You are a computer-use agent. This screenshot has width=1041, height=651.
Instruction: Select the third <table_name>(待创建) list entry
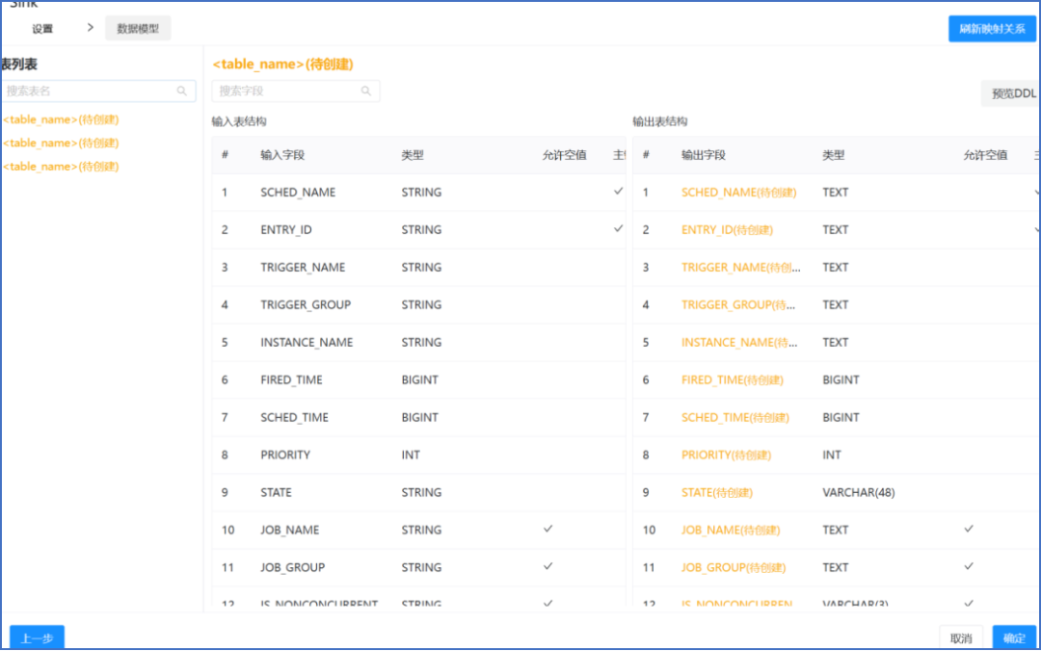coord(61,167)
